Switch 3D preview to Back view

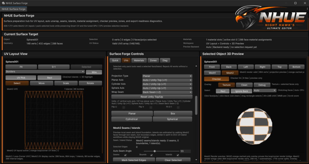(229, 67)
